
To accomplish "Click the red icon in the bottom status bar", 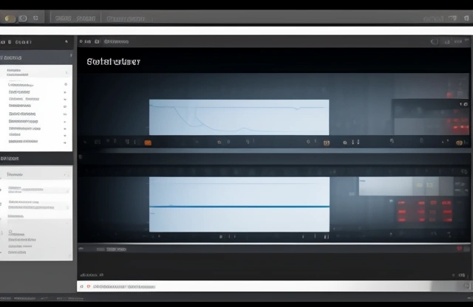I will click(x=88, y=286).
